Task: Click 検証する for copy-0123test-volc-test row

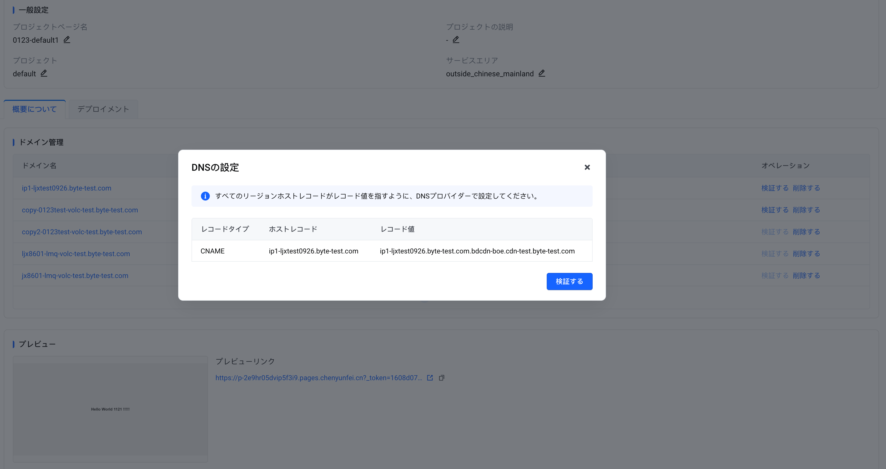Action: [x=775, y=210]
